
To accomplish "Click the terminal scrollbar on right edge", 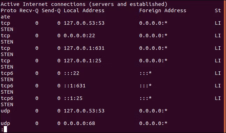I will 225,66.
